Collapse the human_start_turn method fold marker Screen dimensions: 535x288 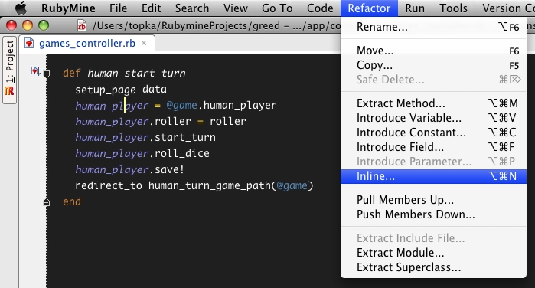[47, 74]
